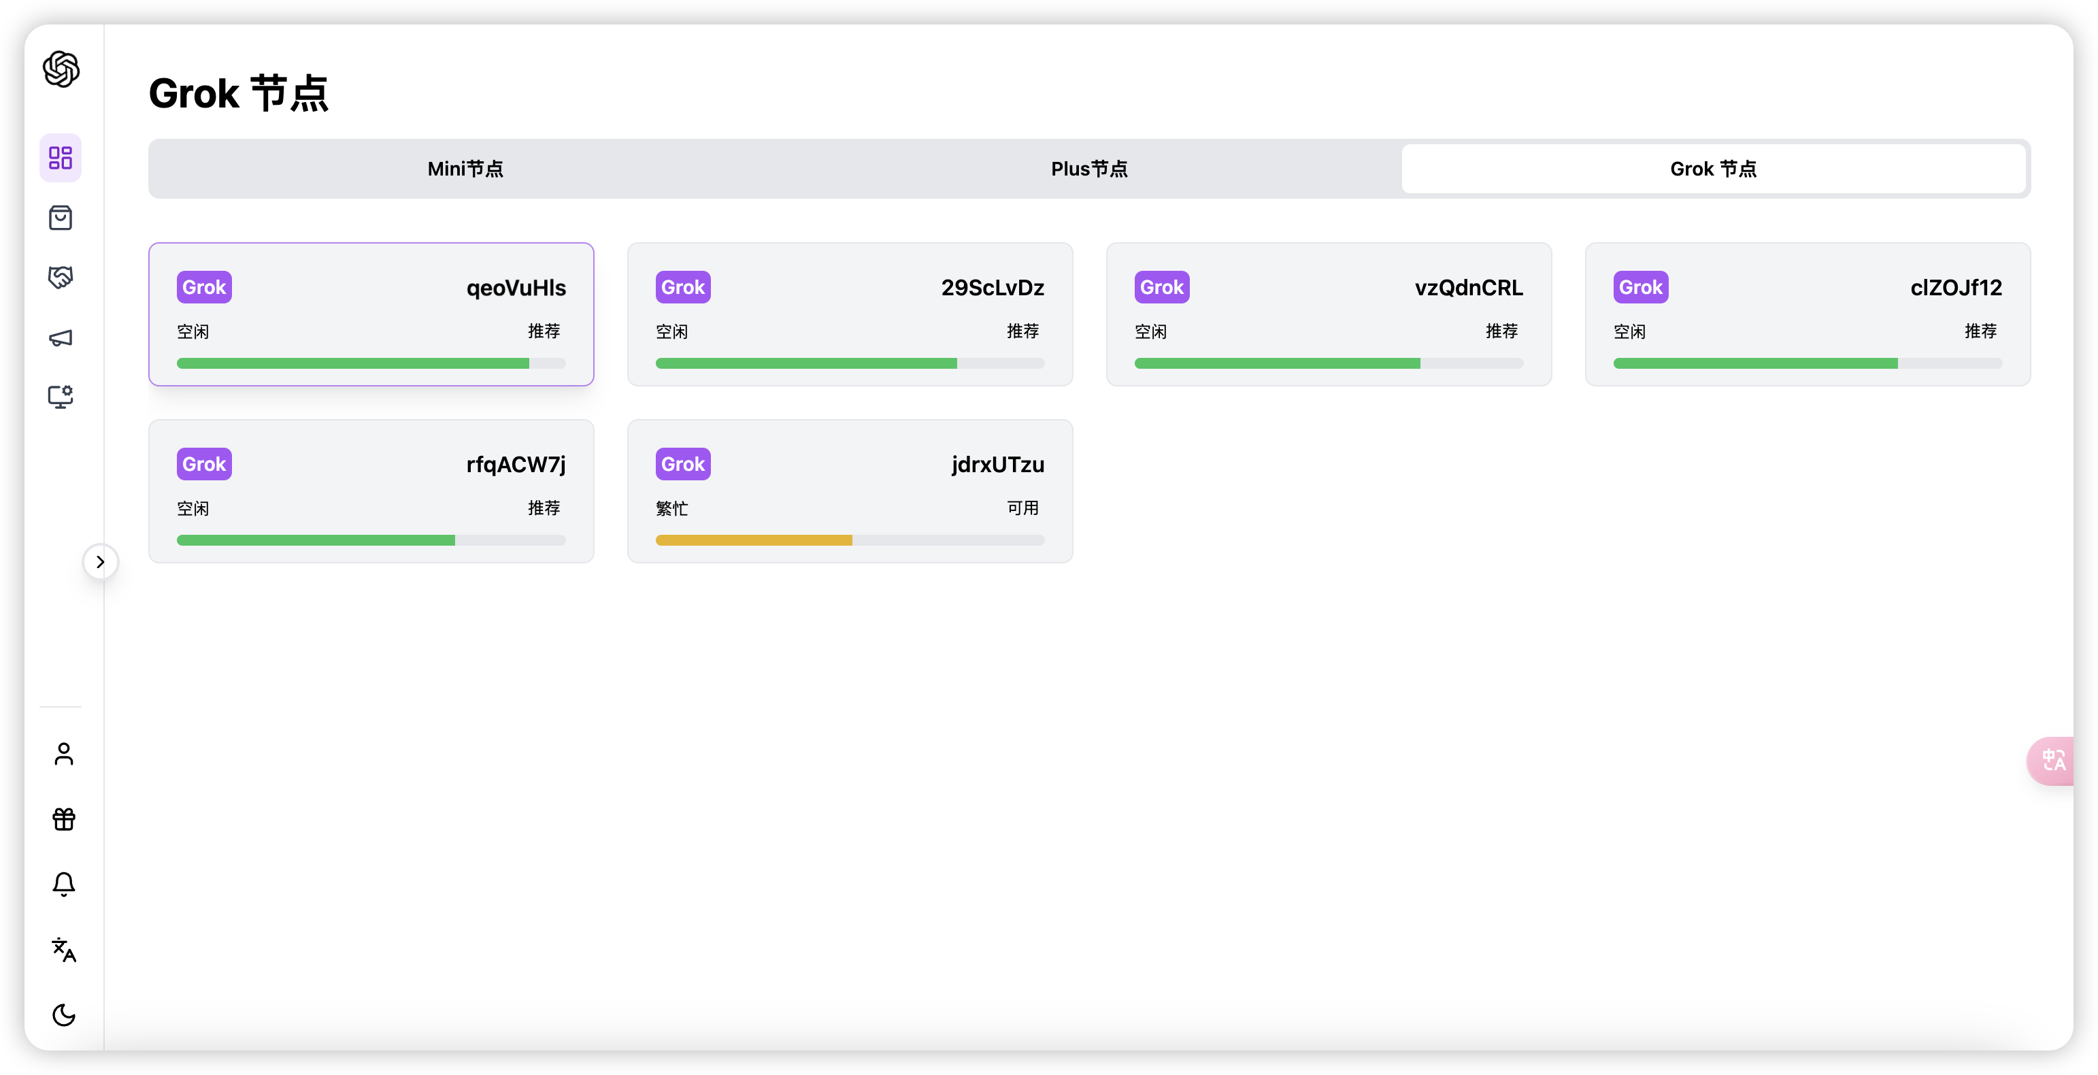2098x1075 pixels.
Task: Open the shopping bag store icon
Action: [x=61, y=218]
